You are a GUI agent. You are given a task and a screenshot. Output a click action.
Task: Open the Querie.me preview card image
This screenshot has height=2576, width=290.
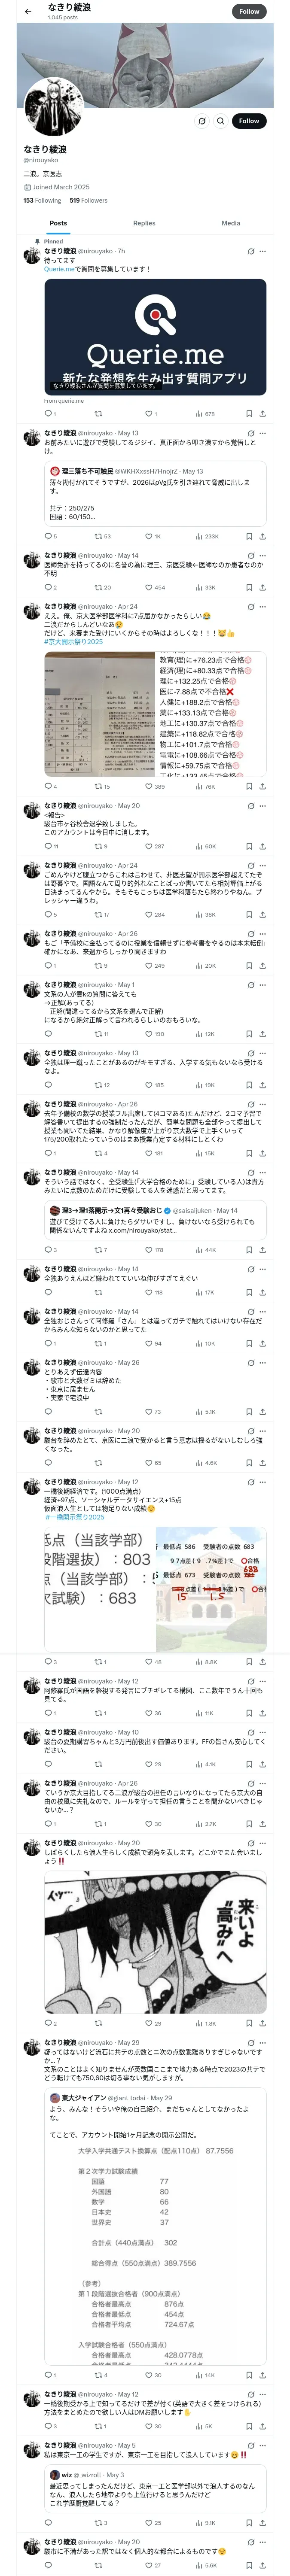(x=155, y=336)
